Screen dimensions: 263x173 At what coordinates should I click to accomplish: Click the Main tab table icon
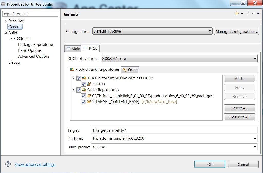tap(68, 49)
